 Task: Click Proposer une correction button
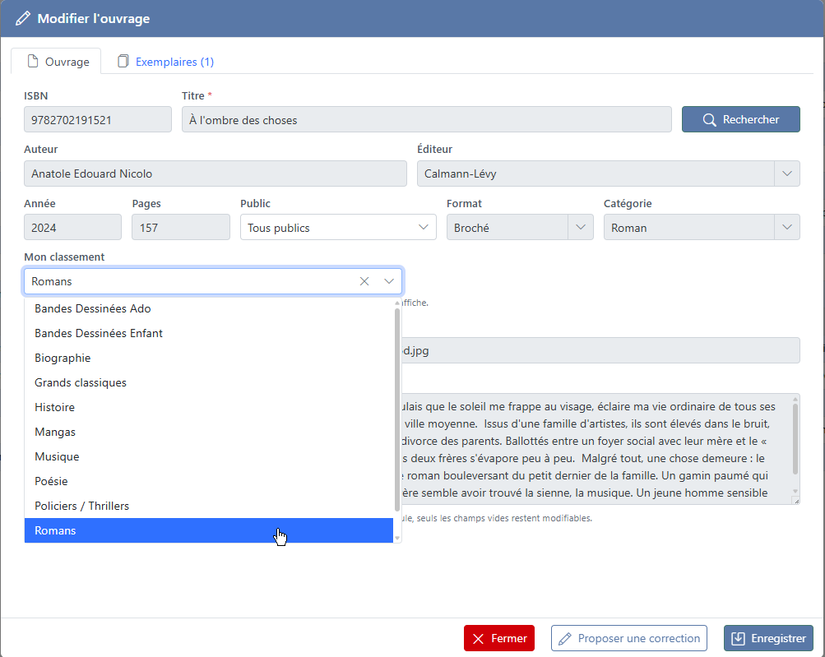click(x=628, y=638)
